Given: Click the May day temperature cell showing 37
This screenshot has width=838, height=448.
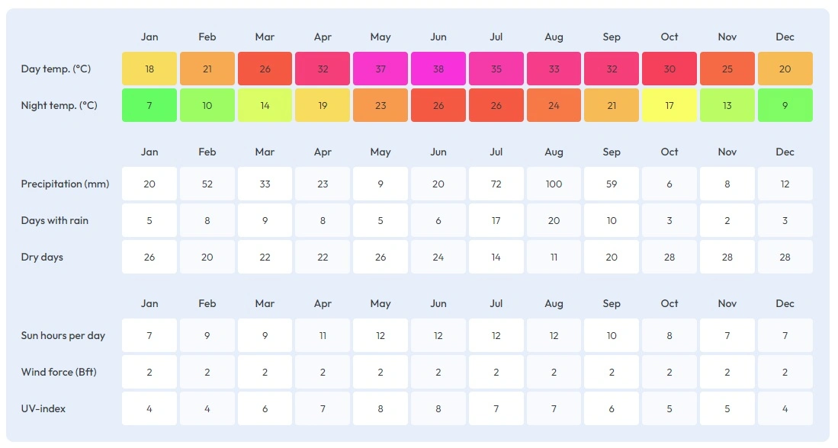Looking at the screenshot, I should tap(380, 69).
